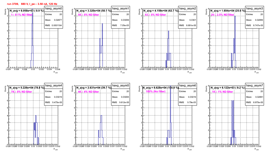Click the 63± 5% ND filter label
The height and width of the screenshot is (154, 268).
point(156,15)
